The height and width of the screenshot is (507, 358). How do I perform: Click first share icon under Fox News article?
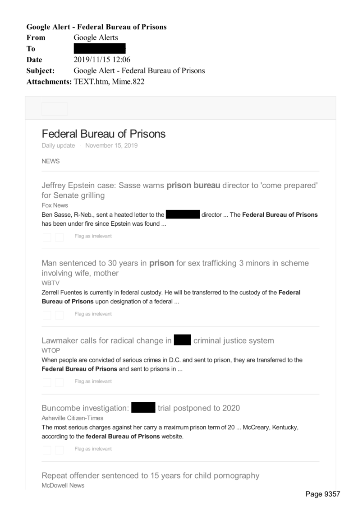tap(47, 237)
